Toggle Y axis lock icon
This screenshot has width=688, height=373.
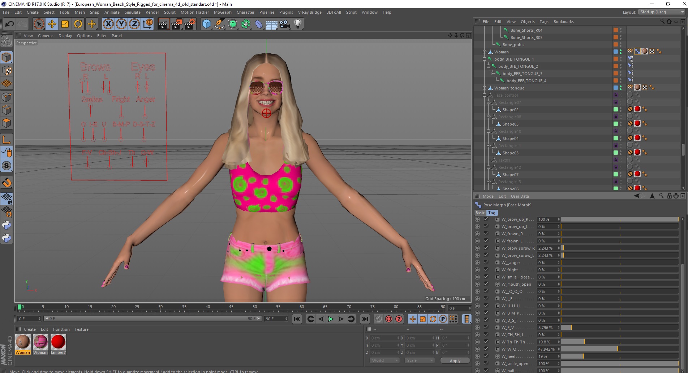point(121,24)
